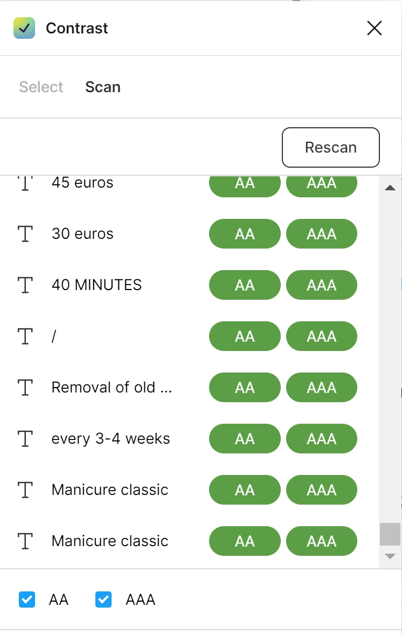Viewport: 402px width, 634px height.
Task: Click text icon of last Manicure classic
Action: tap(25, 541)
